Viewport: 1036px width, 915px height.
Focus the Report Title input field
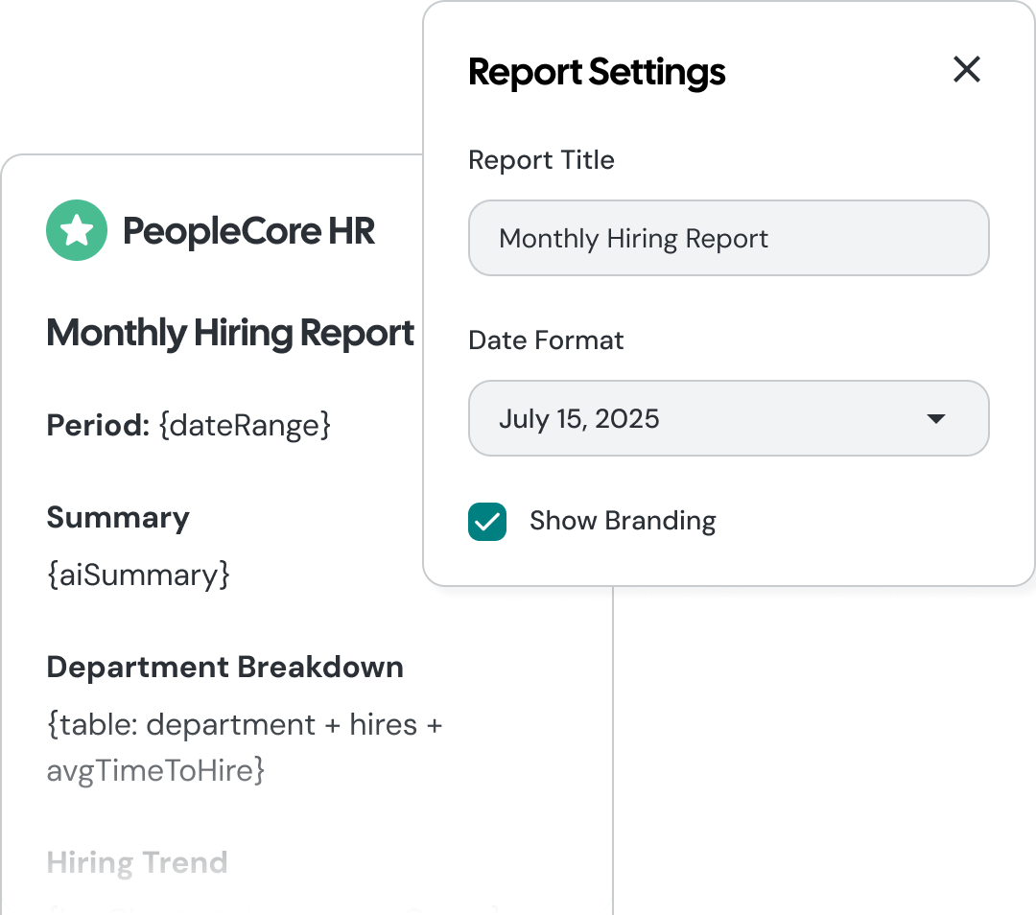point(729,238)
